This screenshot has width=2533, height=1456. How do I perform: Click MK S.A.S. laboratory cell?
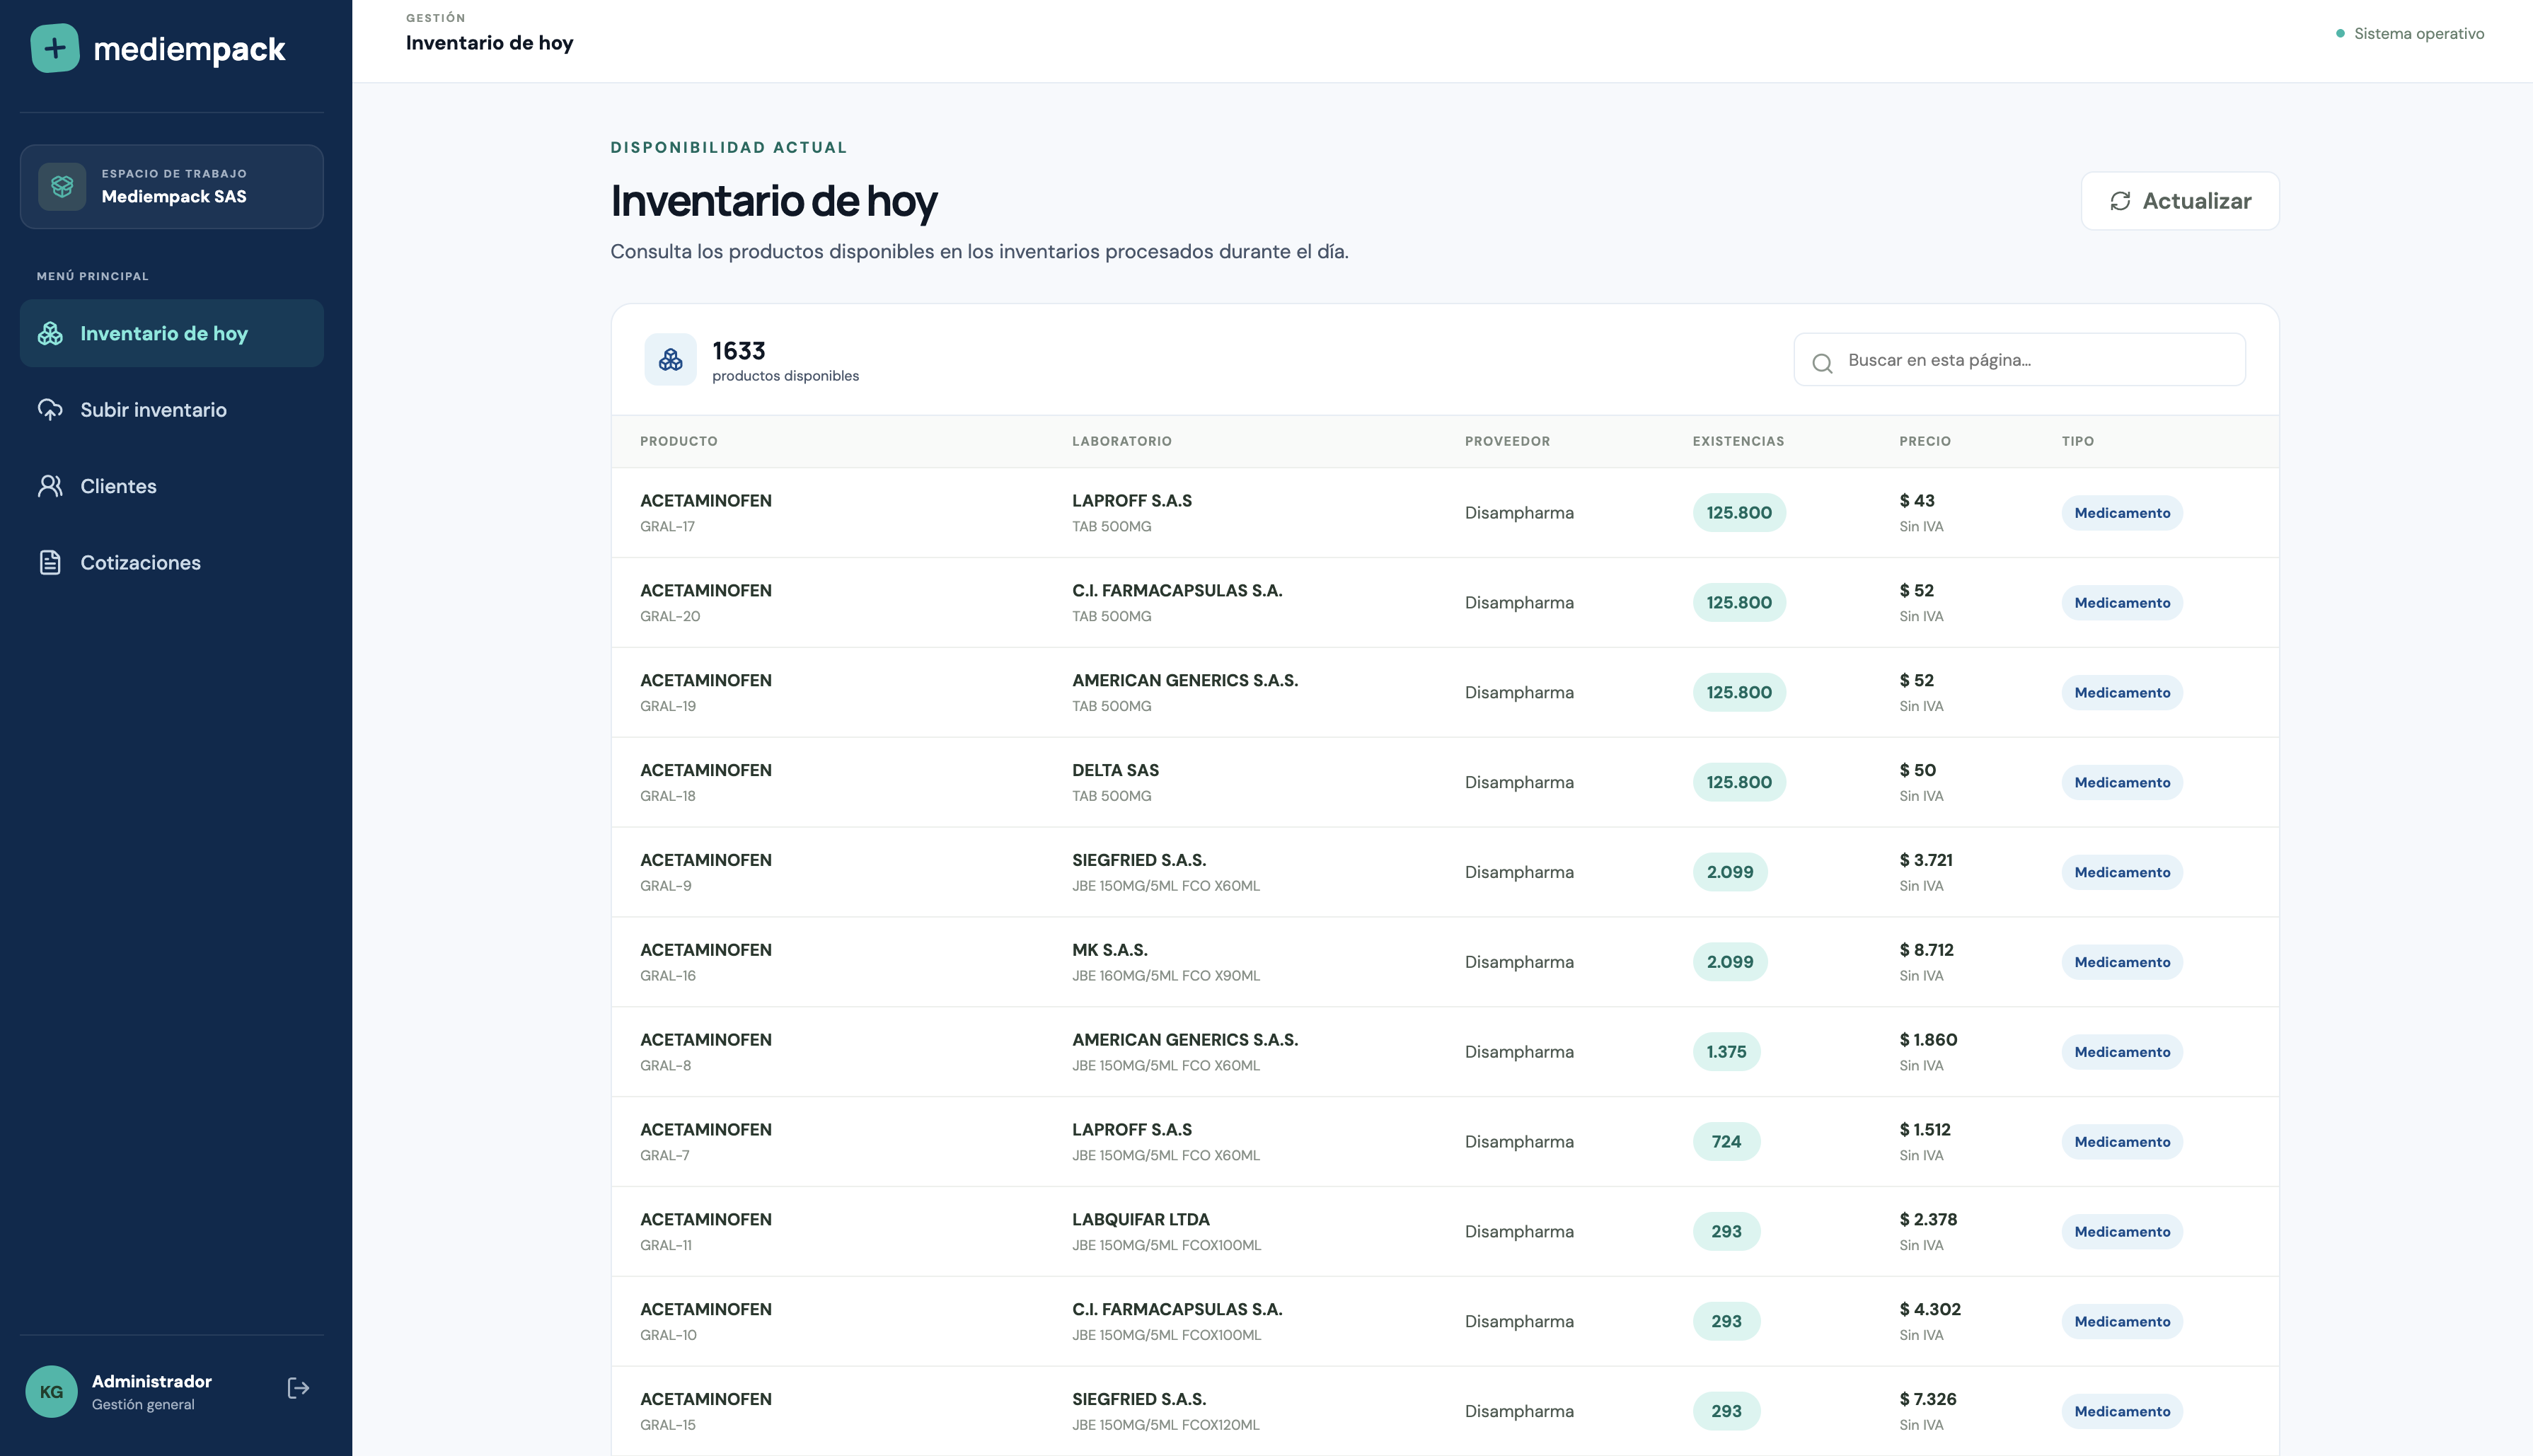point(1110,950)
